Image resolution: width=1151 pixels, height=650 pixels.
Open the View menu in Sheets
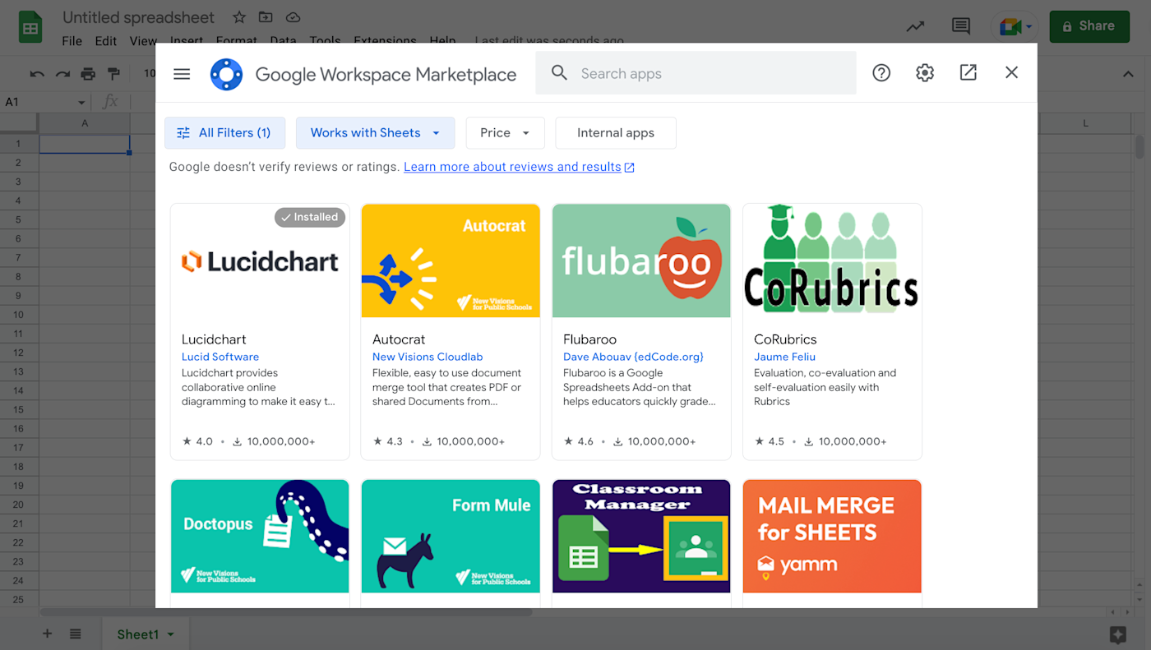click(x=143, y=41)
